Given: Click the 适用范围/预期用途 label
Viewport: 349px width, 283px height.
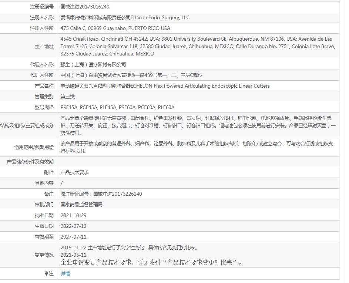Looking at the screenshot, I should 34,147.
